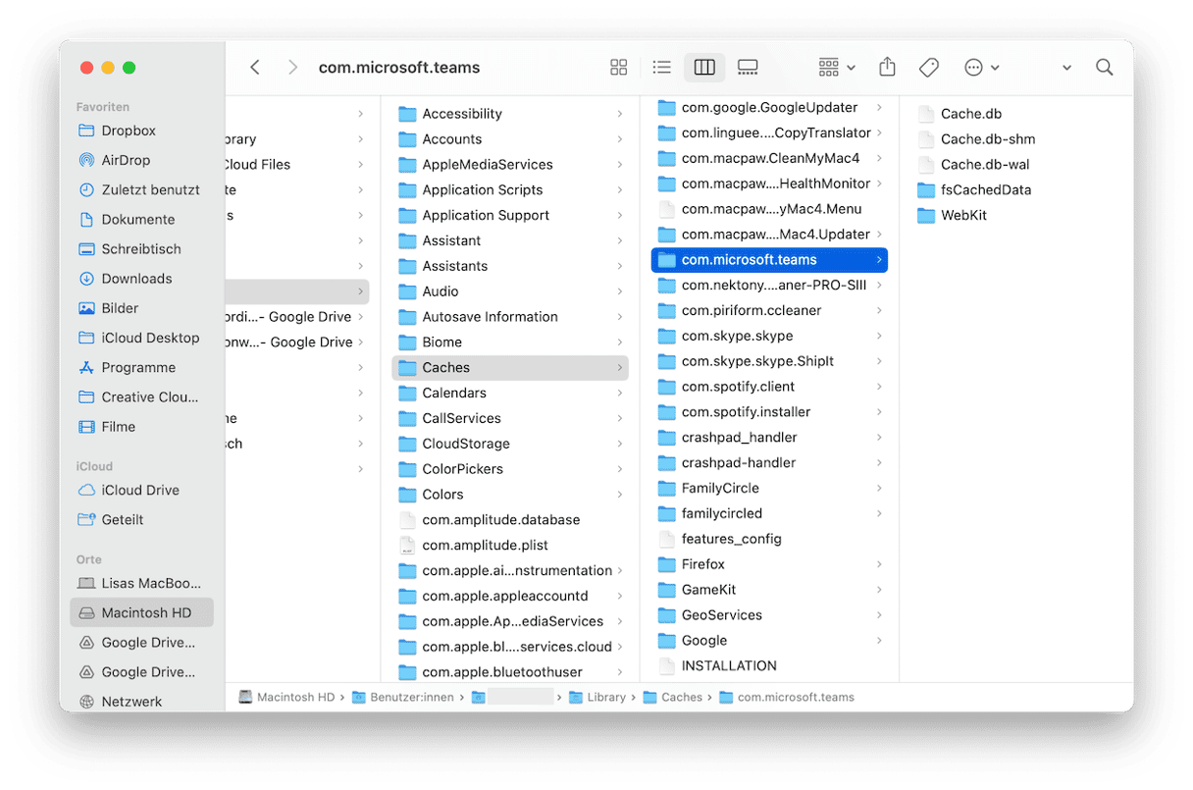Open the Tags icon in the toolbar
Viewport: 1193px width, 790px height.
(928, 67)
